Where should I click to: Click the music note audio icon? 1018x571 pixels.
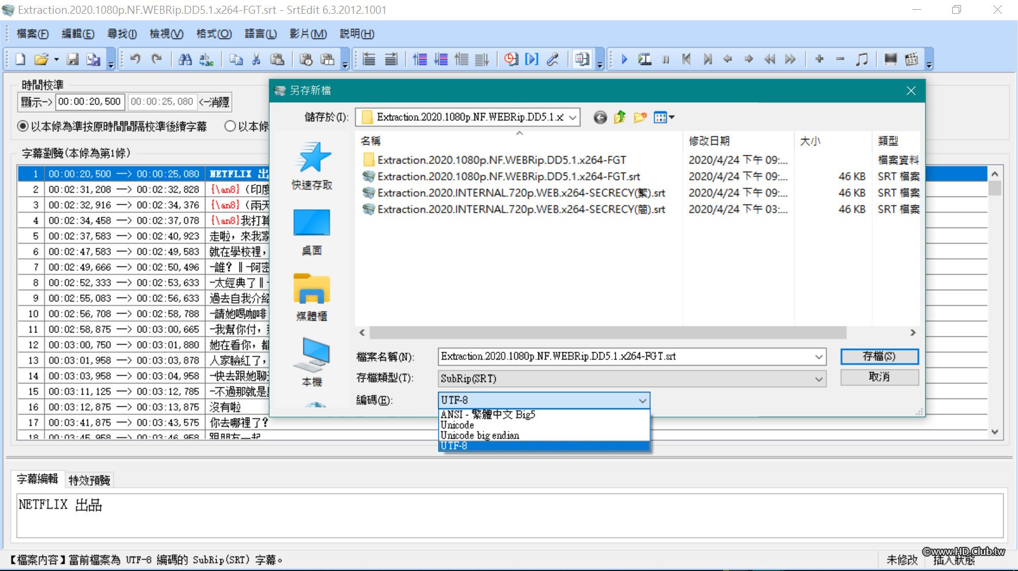(x=861, y=59)
